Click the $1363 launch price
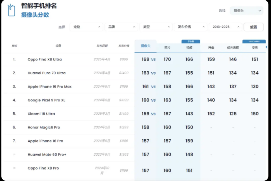This screenshot has width=271, height=181. [124, 155]
